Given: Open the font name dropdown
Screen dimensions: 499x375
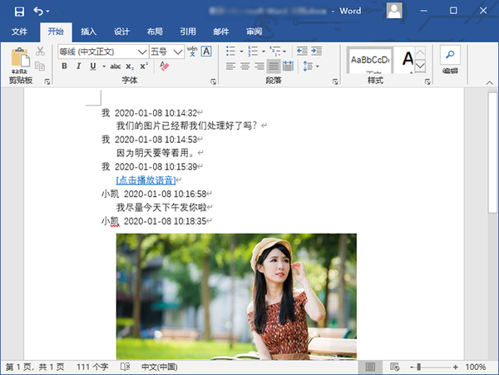Looking at the screenshot, I should [x=142, y=52].
